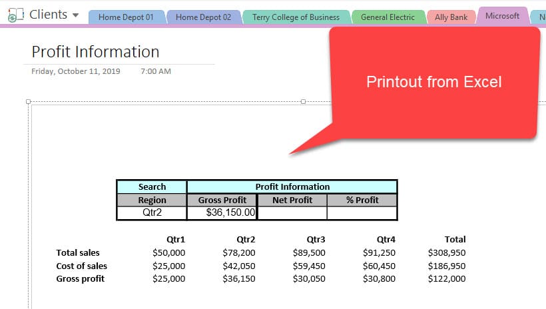Image resolution: width=546 pixels, height=309 pixels.
Task: Click the Total column heading
Action: 455,239
